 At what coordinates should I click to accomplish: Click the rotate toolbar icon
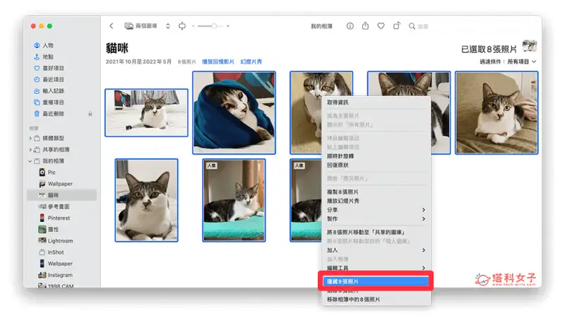(396, 26)
